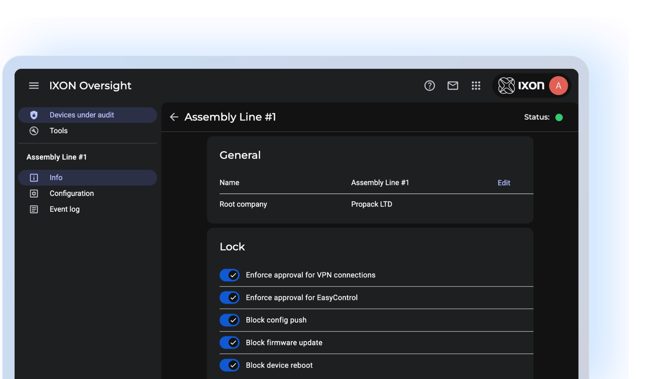Click the Block config push label text
Image resolution: width=664 pixels, height=379 pixels.
(x=276, y=320)
